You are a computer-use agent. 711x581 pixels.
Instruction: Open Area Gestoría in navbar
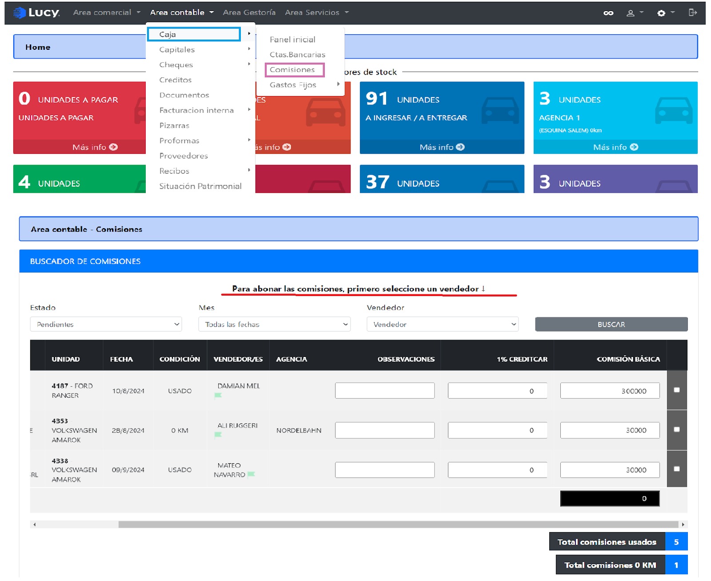click(x=249, y=12)
